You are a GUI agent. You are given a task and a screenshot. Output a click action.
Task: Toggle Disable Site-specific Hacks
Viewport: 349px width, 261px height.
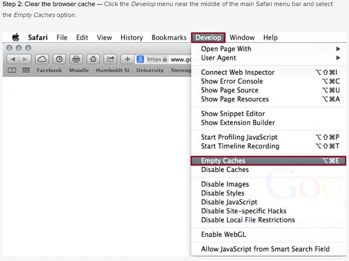pyautogui.click(x=269, y=211)
